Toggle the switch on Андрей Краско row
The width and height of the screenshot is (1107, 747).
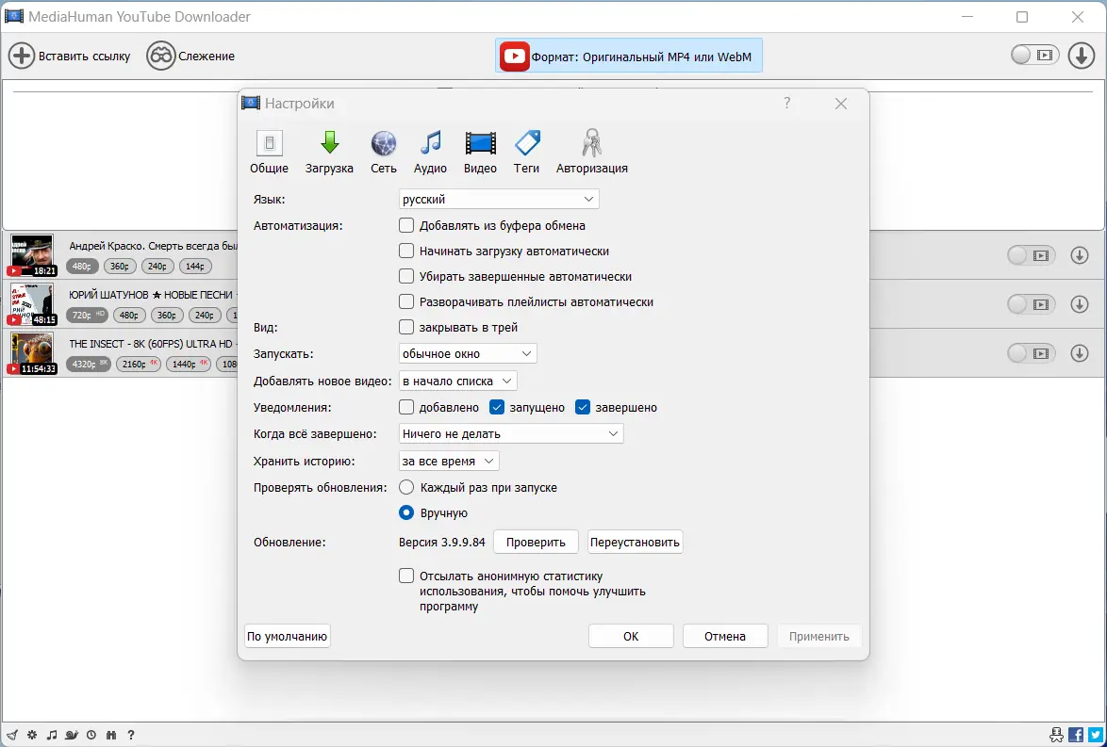click(x=1031, y=255)
